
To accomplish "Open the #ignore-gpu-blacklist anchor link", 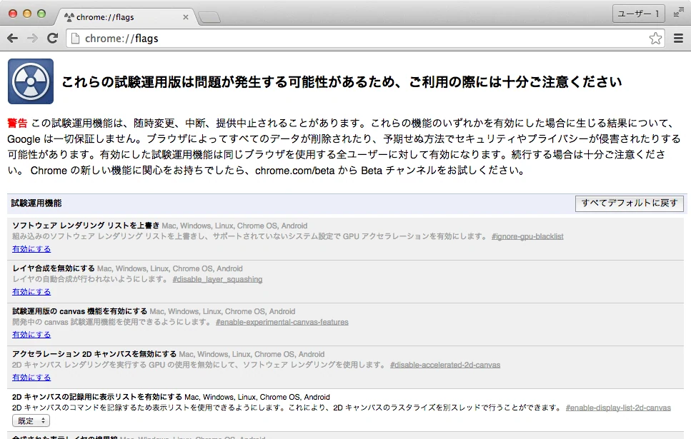I will click(x=527, y=236).
